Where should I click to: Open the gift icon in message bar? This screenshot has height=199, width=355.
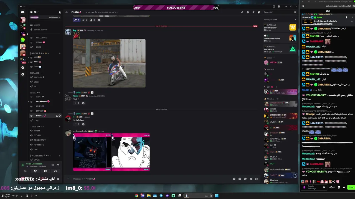pyautogui.click(x=234, y=179)
